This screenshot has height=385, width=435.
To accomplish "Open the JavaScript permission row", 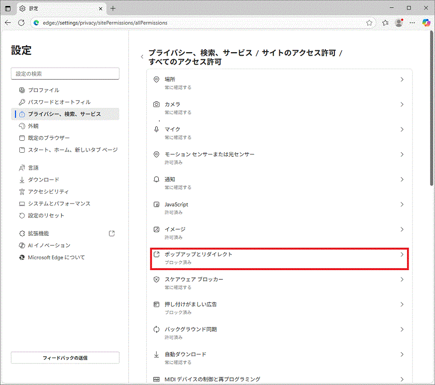I will point(279,208).
